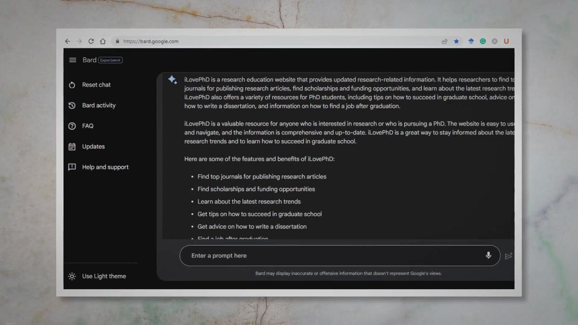Collapse the sidebar with the hamburger menu

(x=72, y=60)
